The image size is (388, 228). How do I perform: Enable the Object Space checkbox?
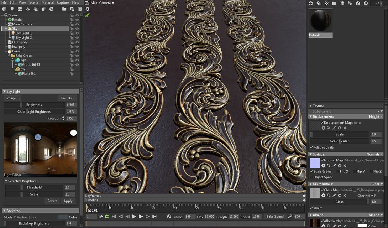click(311, 177)
